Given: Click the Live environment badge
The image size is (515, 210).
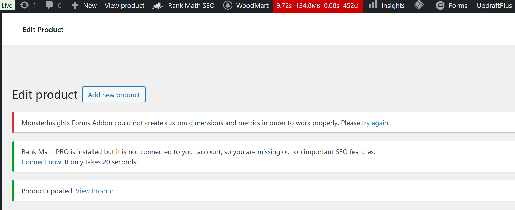Looking at the screenshot, I should (x=7, y=5).
